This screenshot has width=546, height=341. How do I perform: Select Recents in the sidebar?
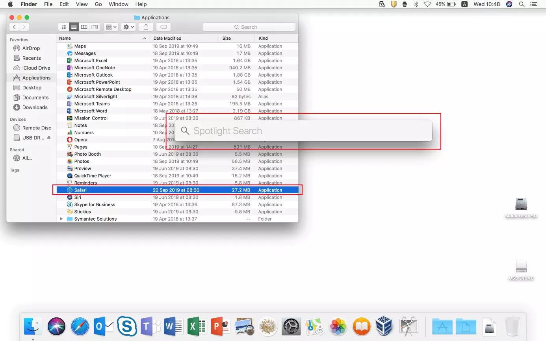(31, 58)
